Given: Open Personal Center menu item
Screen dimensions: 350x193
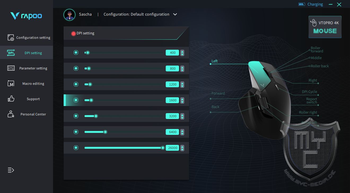Looking at the screenshot, I should tap(27, 114).
